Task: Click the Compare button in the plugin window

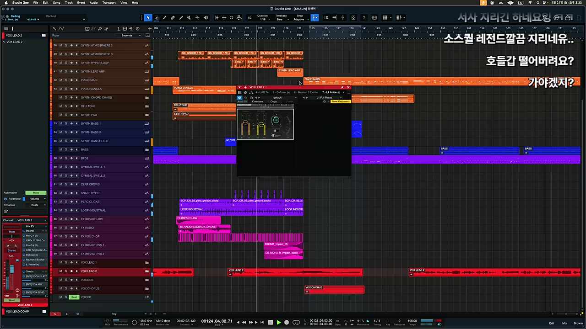Action: 258,101
